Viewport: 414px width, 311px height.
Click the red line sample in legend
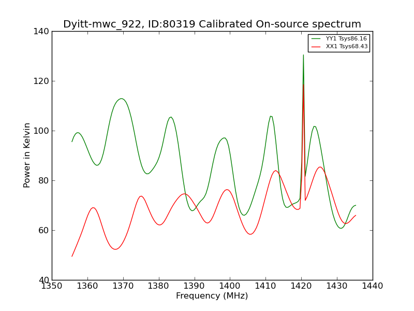pos(316,47)
